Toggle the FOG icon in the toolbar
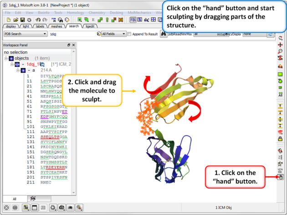 point(133,20)
